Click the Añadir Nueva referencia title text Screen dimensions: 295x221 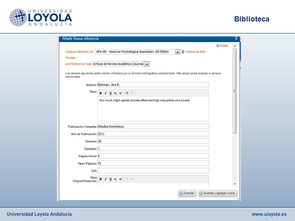pyautogui.click(x=81, y=39)
